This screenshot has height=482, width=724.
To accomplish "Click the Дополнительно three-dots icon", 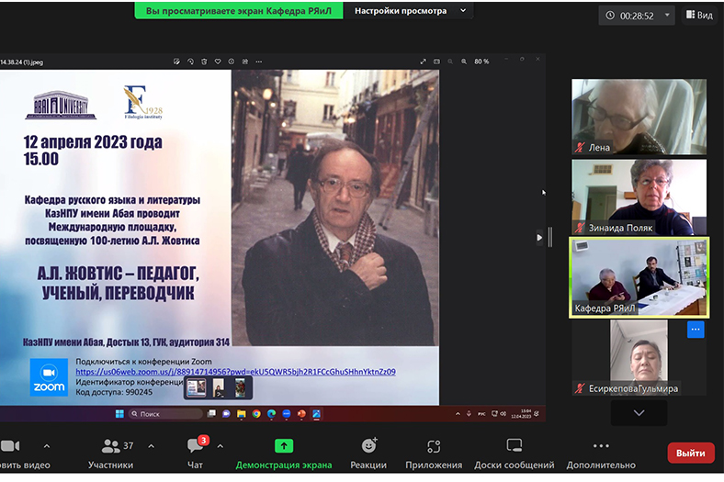I will 601,453.
